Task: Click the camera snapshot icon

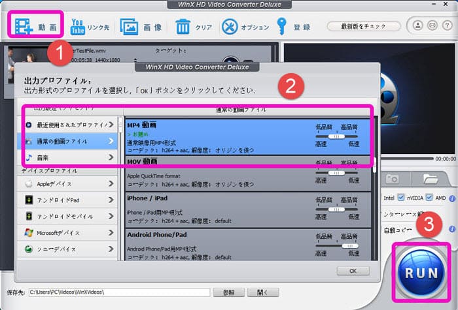Action: pyautogui.click(x=392, y=179)
